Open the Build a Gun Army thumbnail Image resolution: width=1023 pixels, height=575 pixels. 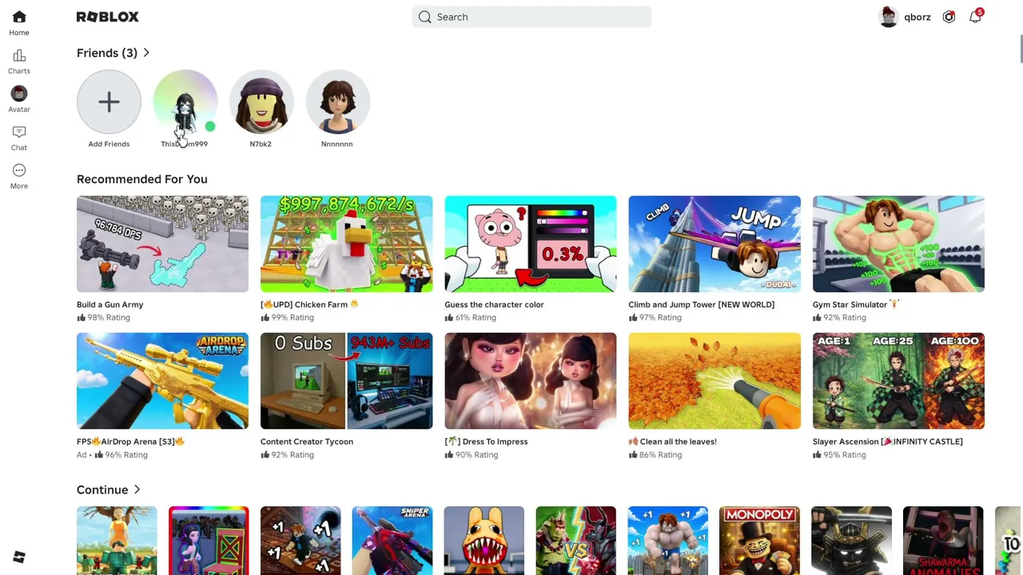point(162,244)
